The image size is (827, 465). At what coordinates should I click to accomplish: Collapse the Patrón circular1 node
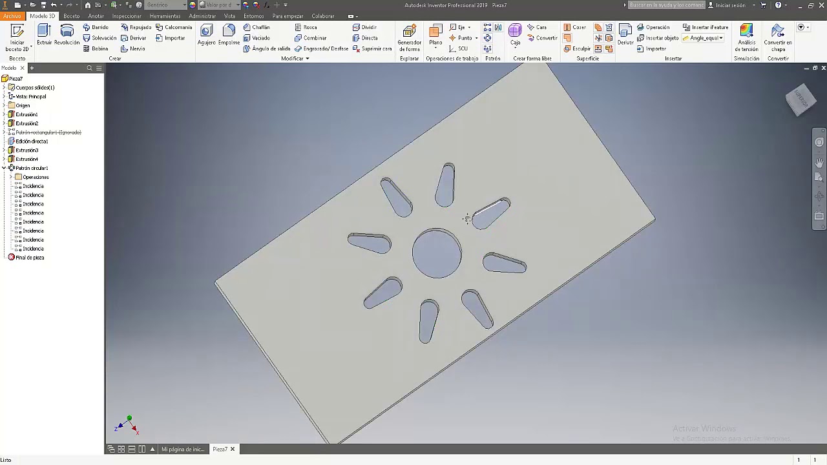tap(4, 168)
